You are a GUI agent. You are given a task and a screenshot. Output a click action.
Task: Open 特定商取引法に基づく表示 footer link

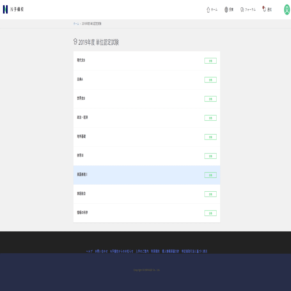click(194, 251)
